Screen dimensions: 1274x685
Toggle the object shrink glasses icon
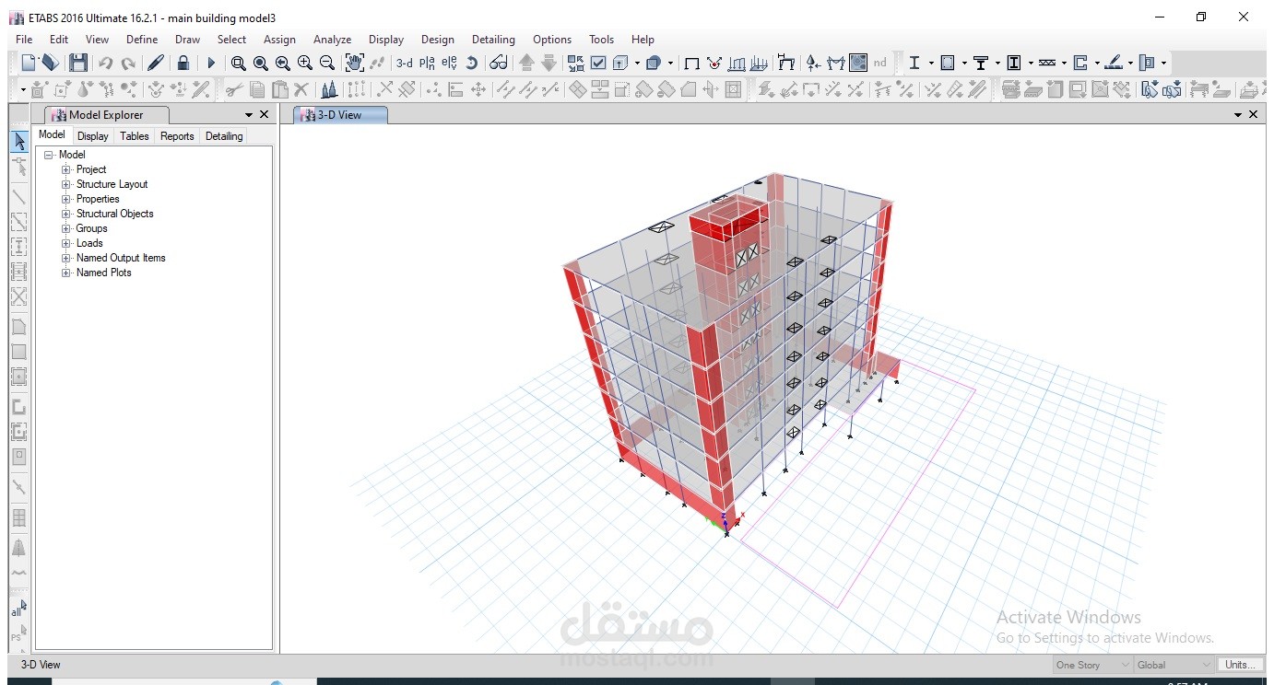tap(499, 63)
